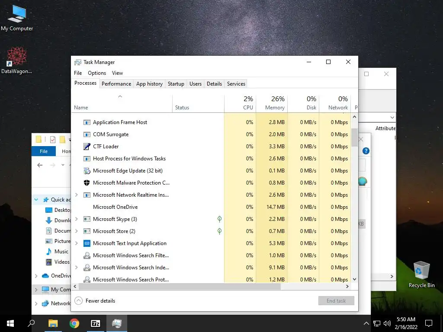Click the Microsoft Store process icon
This screenshot has width=443, height=332.
(x=87, y=231)
